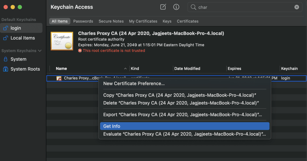Click the info circle toolbar icon
The image size is (307, 161).
click(x=176, y=7)
